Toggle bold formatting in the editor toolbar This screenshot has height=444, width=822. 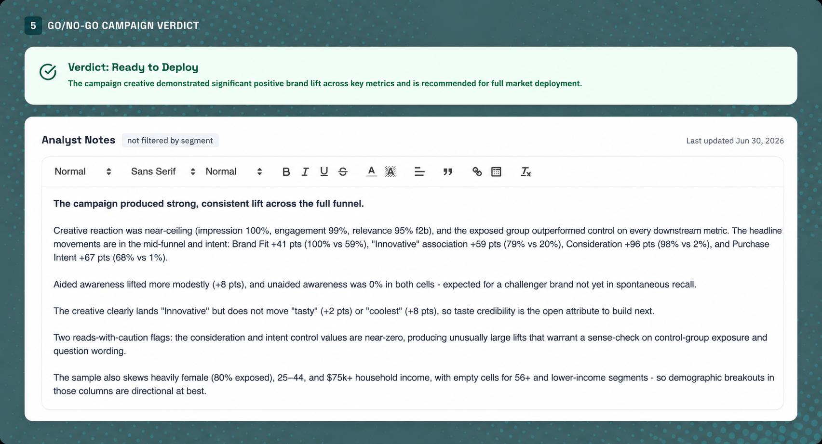coord(286,172)
